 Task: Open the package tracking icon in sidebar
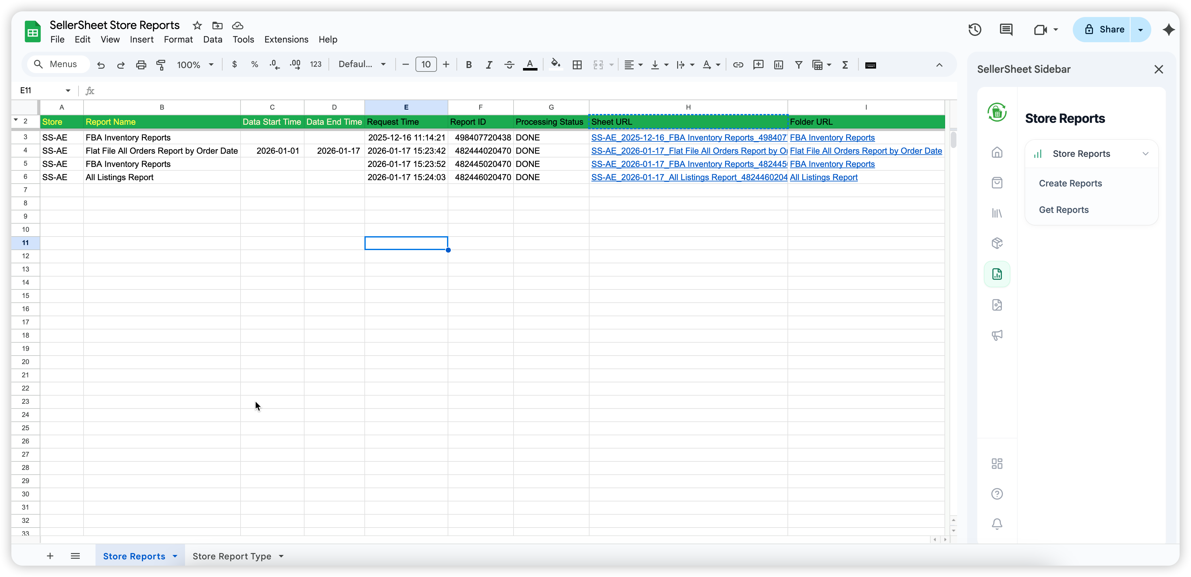(x=997, y=243)
